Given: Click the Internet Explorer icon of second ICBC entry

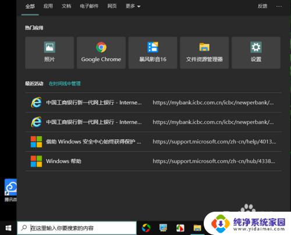Looking at the screenshot, I should pos(36,122).
